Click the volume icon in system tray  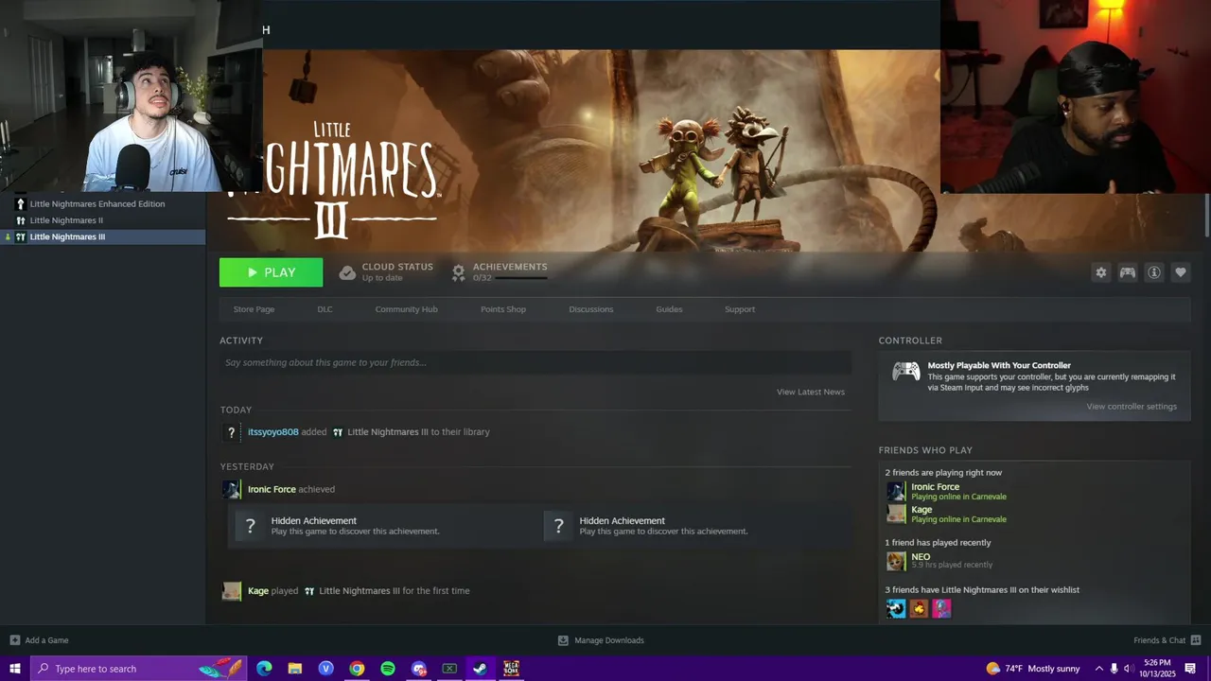coord(1129,669)
